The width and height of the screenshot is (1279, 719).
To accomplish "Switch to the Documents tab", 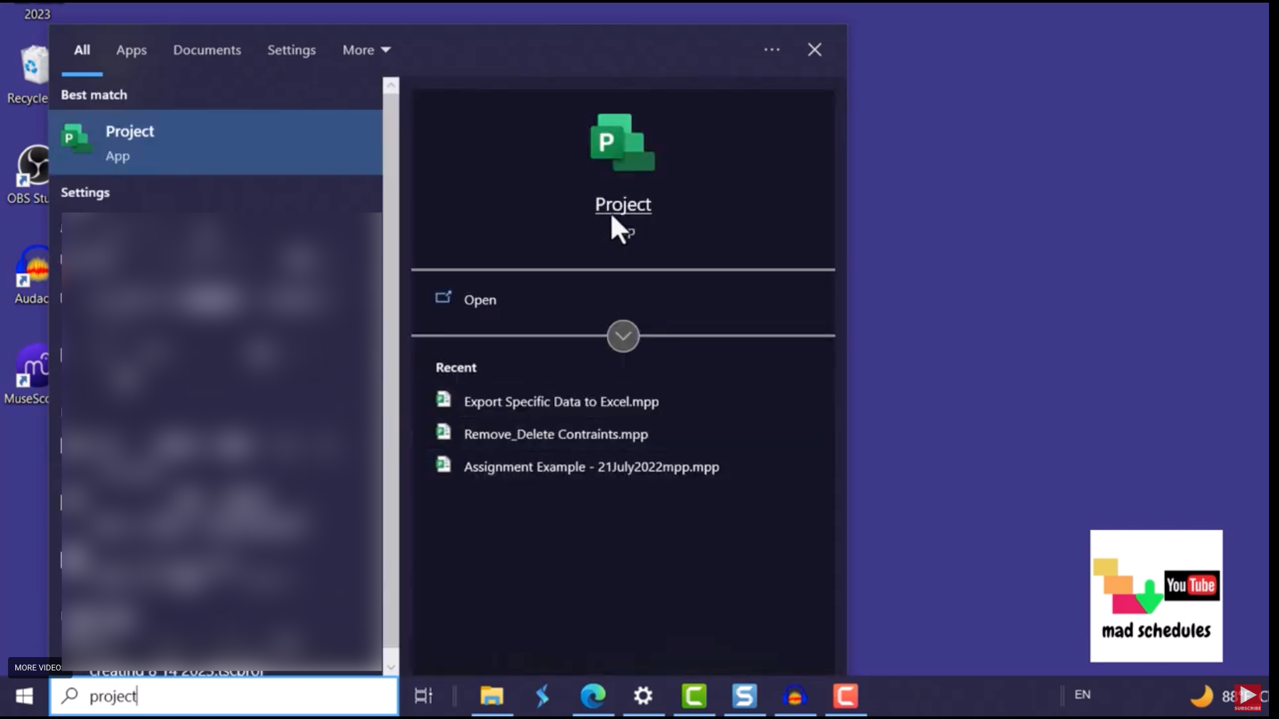I will (x=207, y=51).
